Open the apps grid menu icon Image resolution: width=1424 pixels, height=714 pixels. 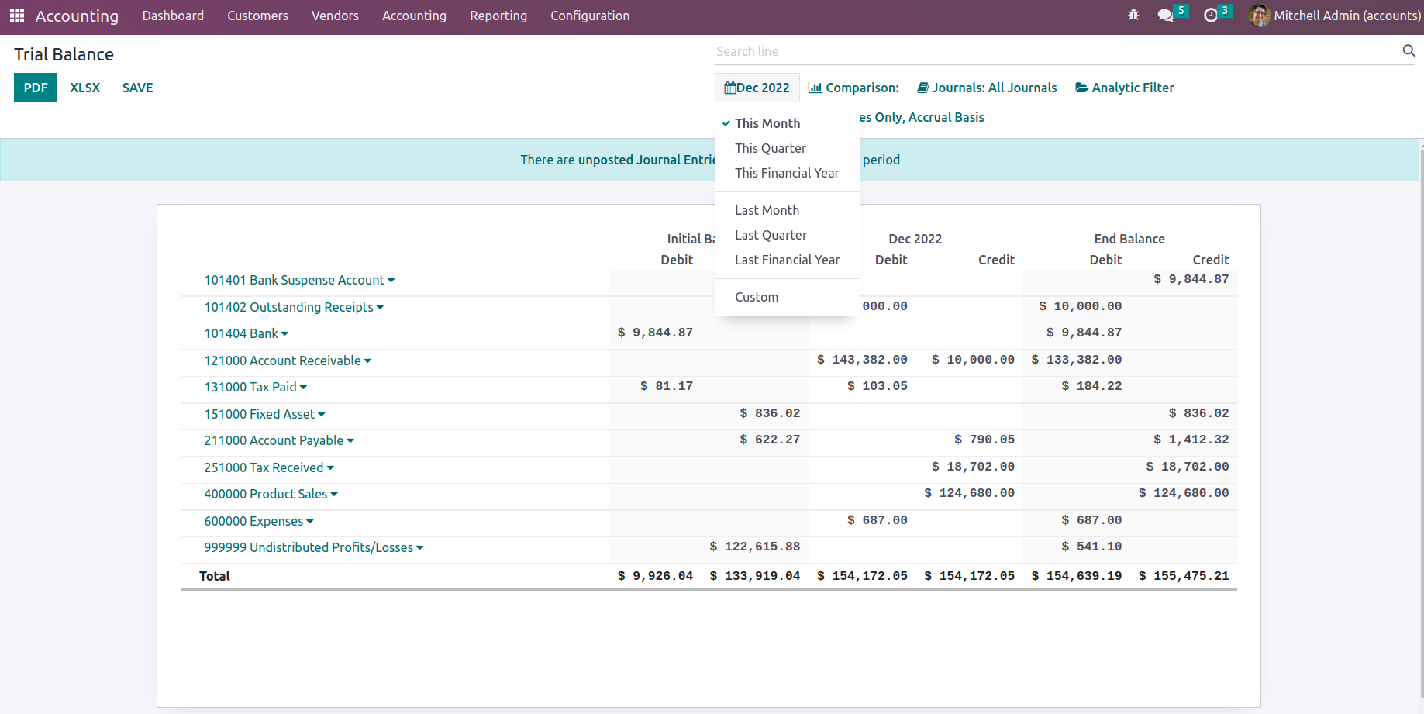tap(17, 16)
